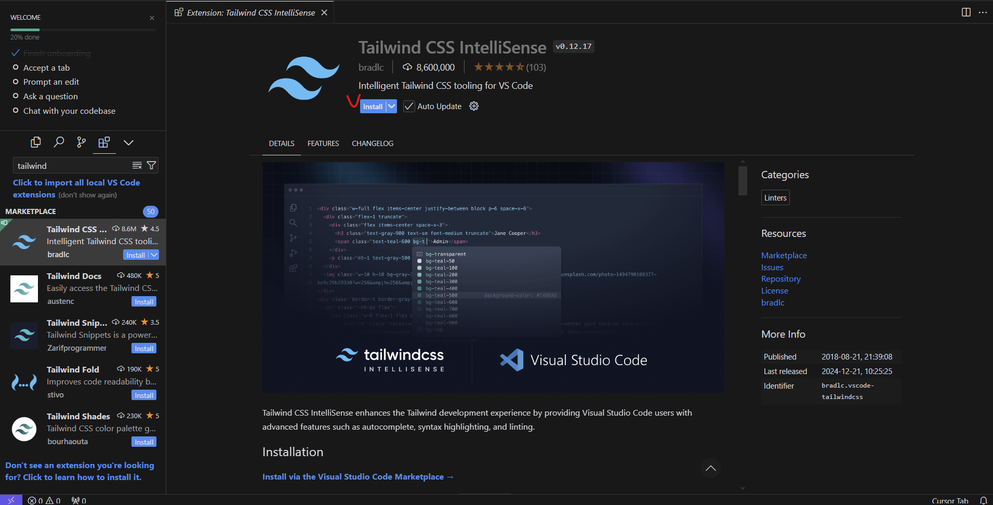This screenshot has height=505, width=993.
Task: Install the Tailwind Fold extension
Action: pyautogui.click(x=144, y=395)
